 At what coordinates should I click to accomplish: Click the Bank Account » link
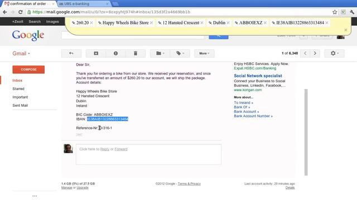(x=247, y=112)
